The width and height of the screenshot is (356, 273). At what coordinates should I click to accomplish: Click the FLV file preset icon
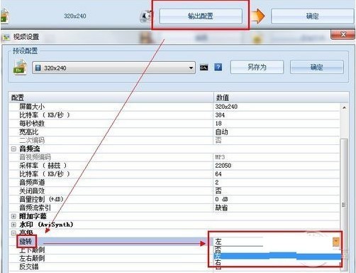[20, 67]
